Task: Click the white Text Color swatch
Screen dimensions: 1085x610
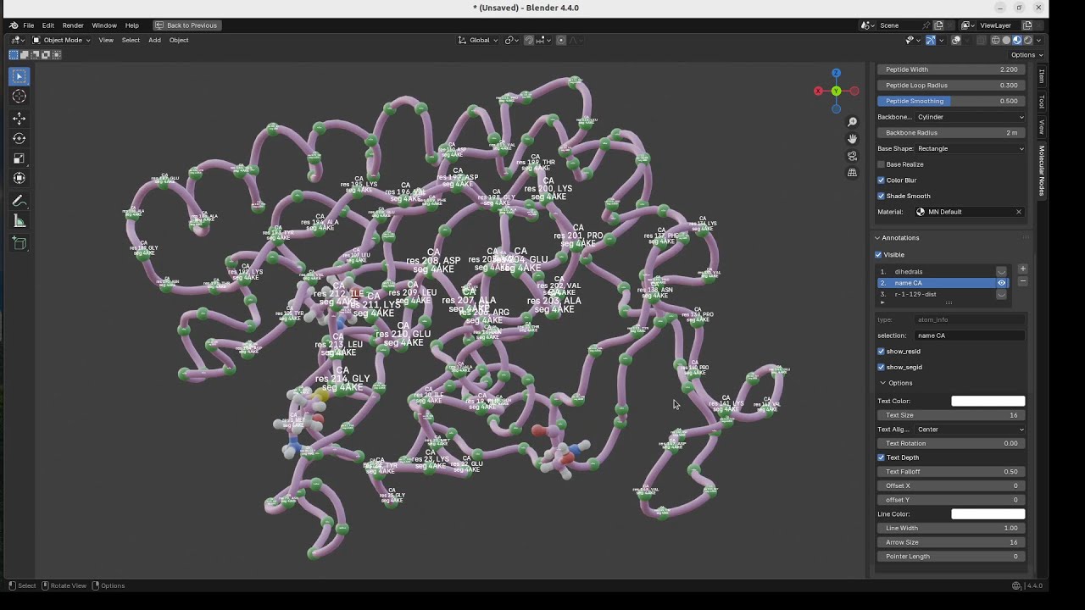Action: click(988, 401)
